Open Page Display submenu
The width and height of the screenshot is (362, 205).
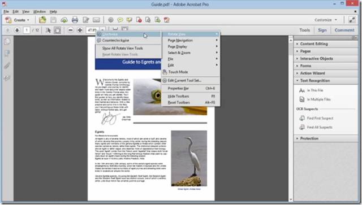(191, 46)
